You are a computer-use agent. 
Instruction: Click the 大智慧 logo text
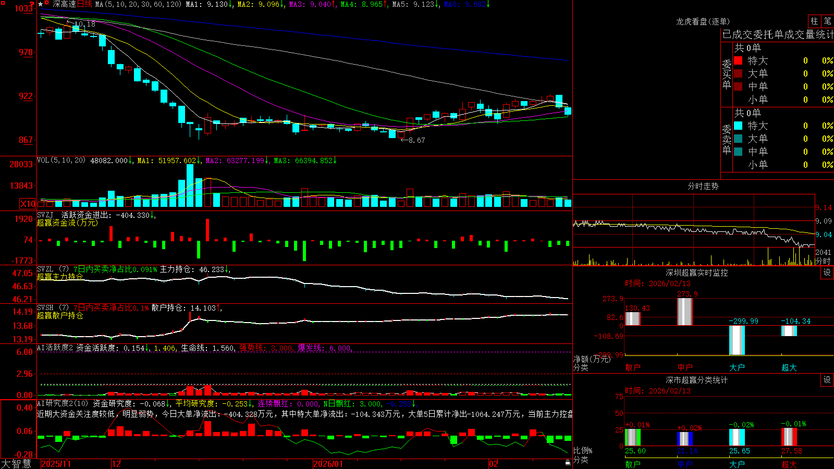coord(16,464)
